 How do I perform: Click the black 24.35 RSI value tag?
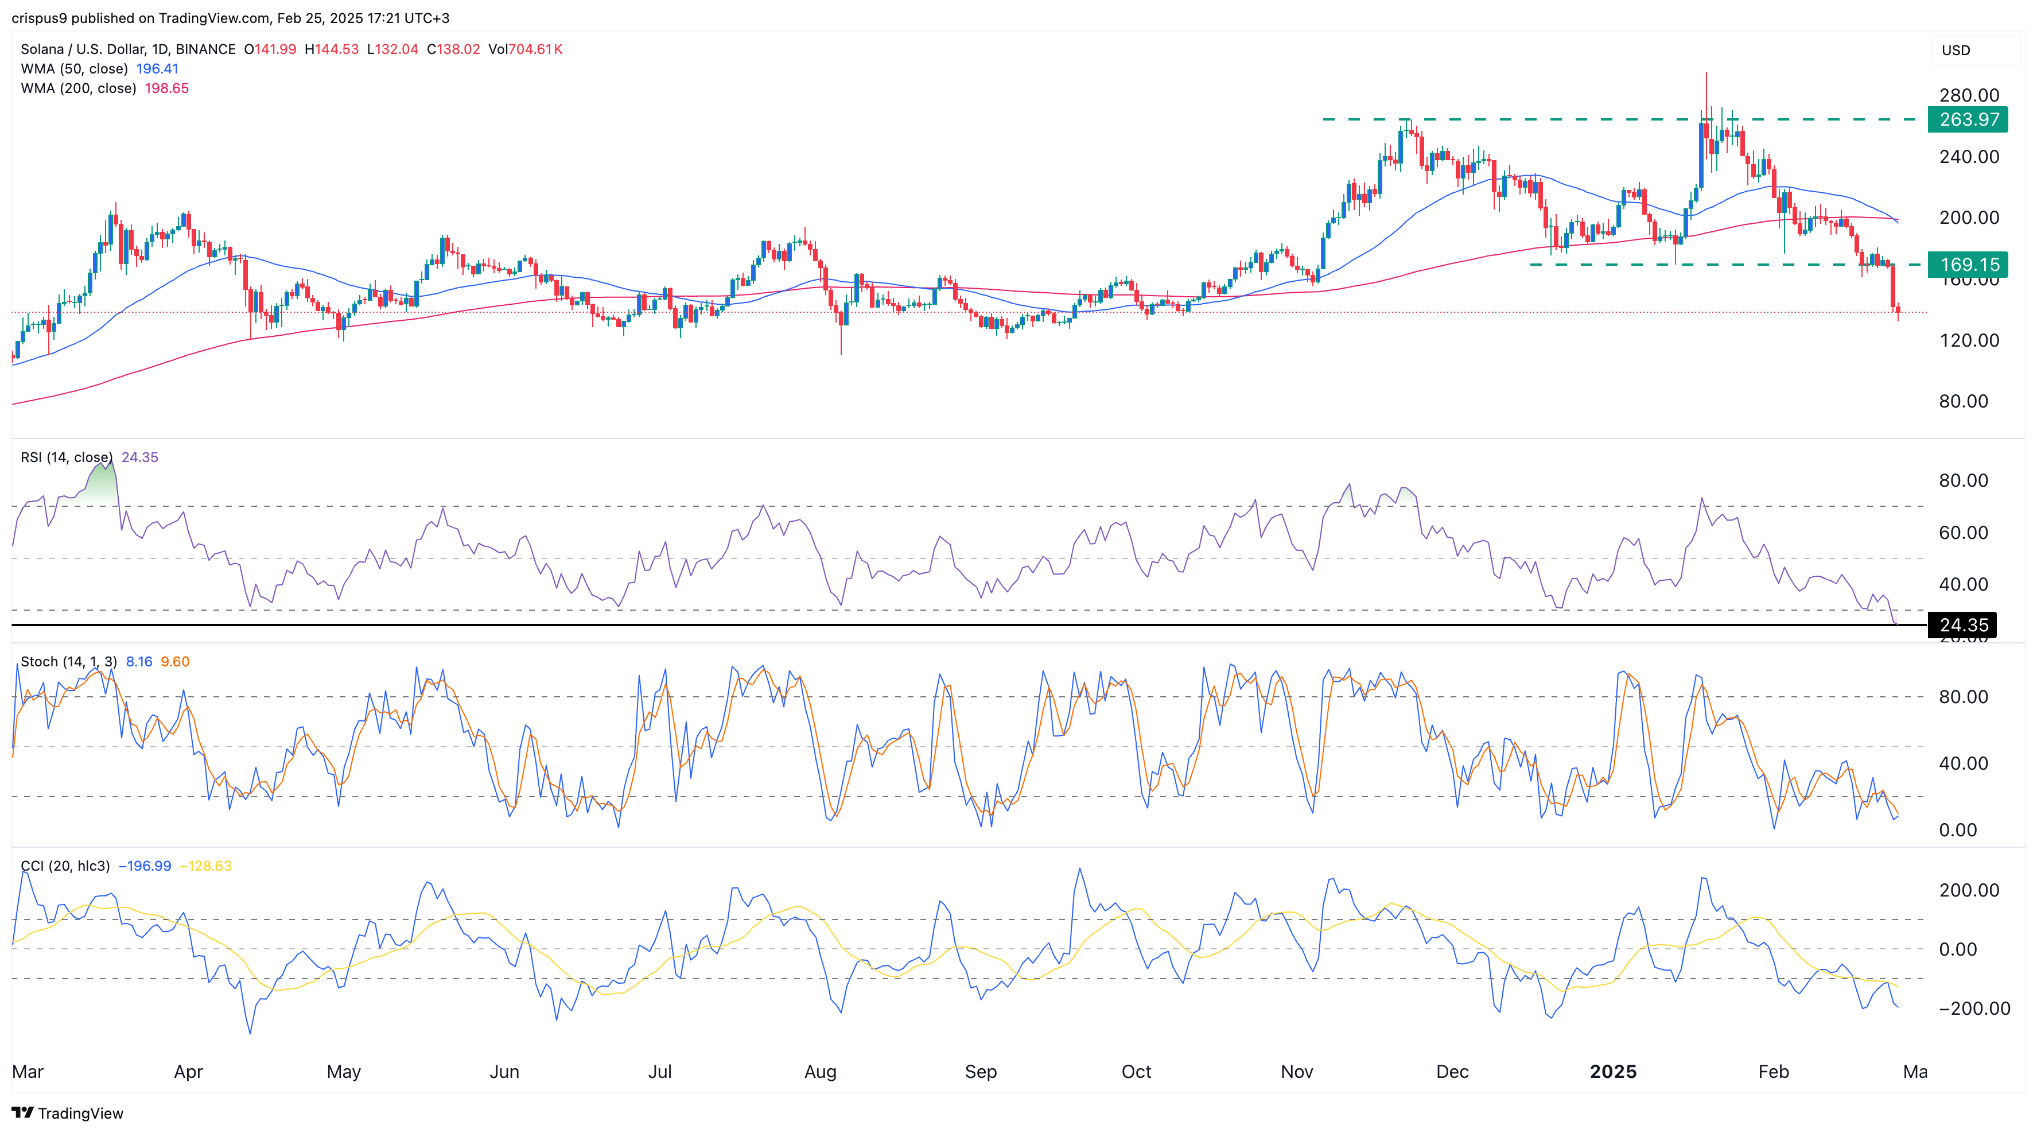click(1962, 625)
